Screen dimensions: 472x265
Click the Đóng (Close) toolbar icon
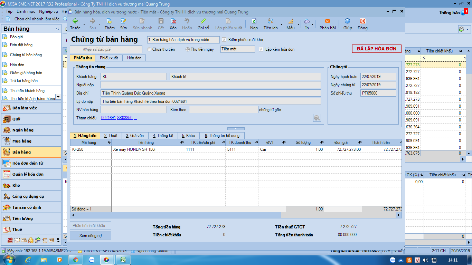pyautogui.click(x=362, y=21)
